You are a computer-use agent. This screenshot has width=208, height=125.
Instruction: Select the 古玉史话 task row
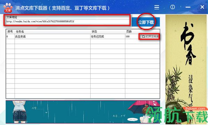83,37
